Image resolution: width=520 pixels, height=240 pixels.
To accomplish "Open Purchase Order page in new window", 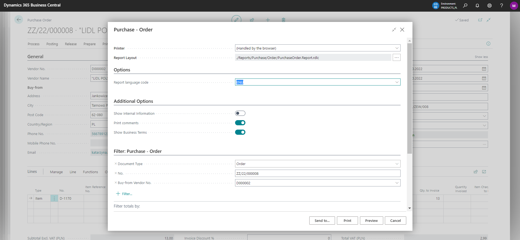I will (480, 20).
